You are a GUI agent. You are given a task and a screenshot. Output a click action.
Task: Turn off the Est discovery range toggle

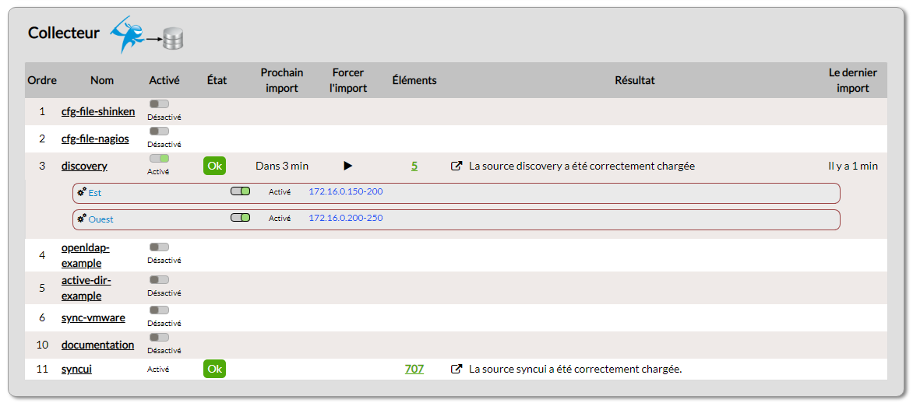click(240, 191)
